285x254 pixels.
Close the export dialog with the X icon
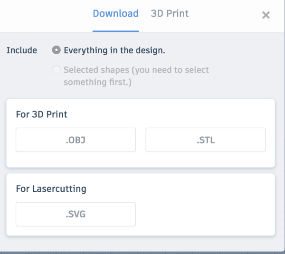[266, 15]
